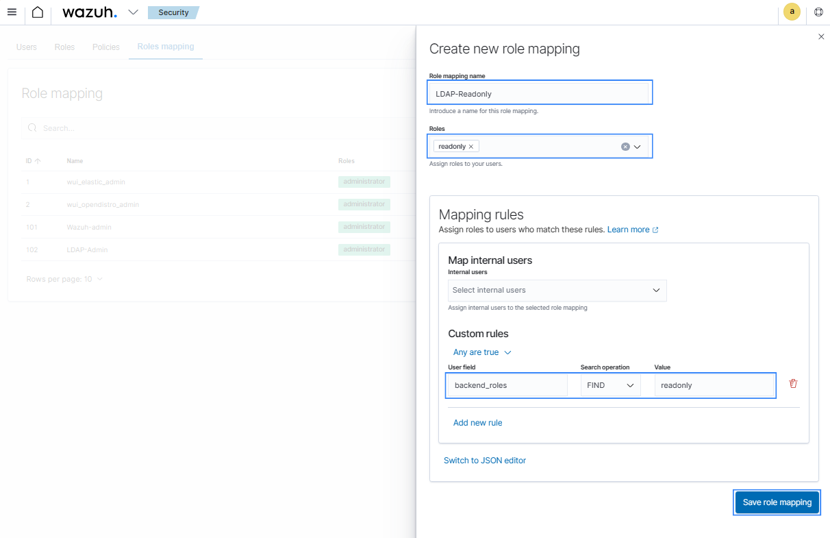Sort by the ID column header
Viewport: 830px width, 538px height.
pyautogui.click(x=33, y=161)
